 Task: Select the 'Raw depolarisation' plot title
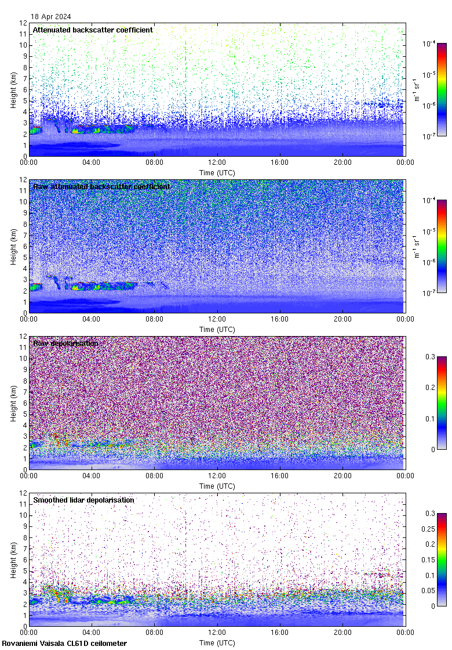tap(65, 343)
